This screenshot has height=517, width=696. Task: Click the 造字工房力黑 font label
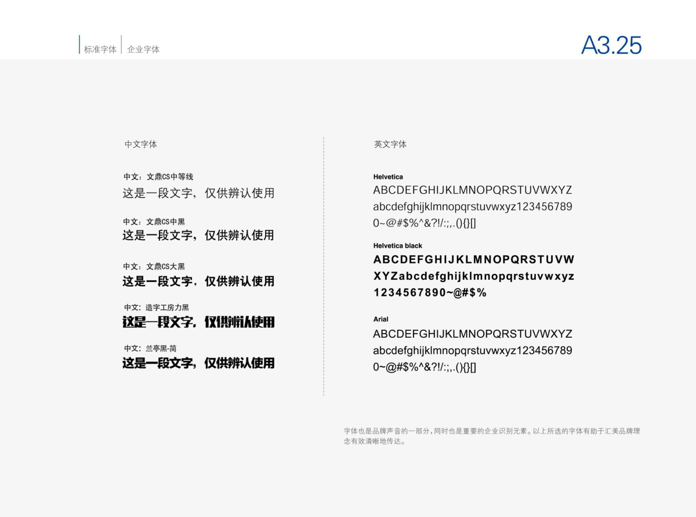[x=156, y=308]
